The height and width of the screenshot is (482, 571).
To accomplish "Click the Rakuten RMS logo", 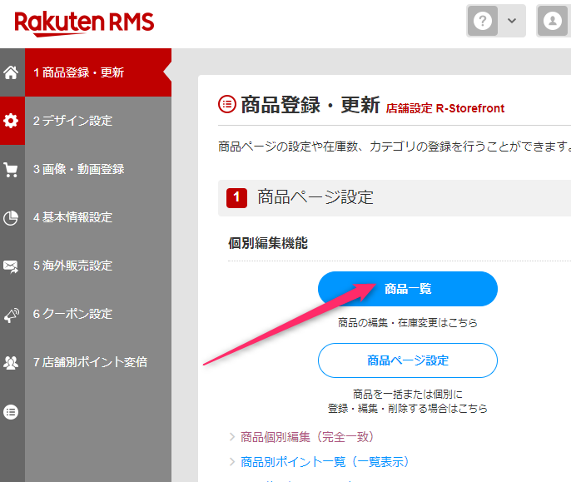I will pyautogui.click(x=84, y=23).
